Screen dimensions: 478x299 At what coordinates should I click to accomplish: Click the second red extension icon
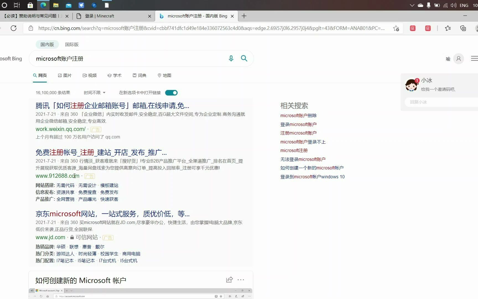click(428, 28)
